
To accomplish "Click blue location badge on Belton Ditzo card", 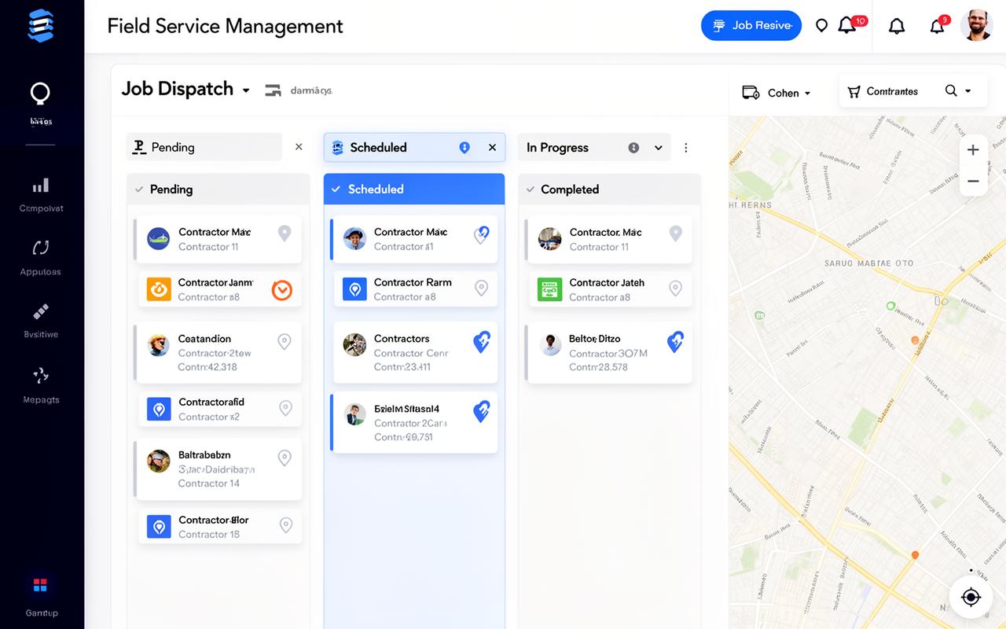I will coord(675,341).
